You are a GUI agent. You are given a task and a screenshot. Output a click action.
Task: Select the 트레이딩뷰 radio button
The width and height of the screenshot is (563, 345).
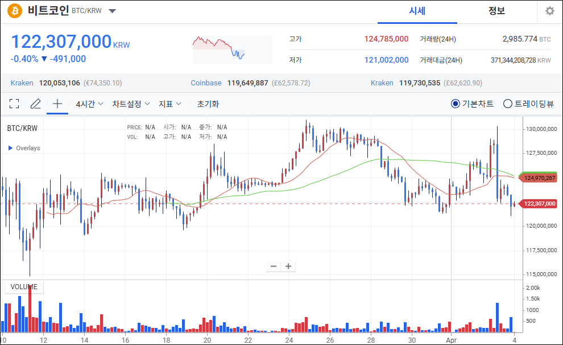click(508, 104)
